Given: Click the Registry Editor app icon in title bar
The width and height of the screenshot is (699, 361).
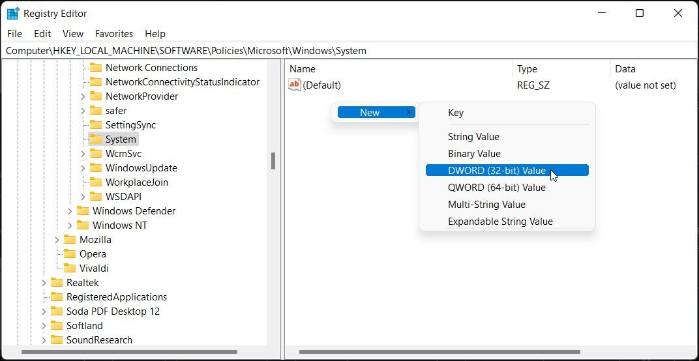Looking at the screenshot, I should point(13,14).
